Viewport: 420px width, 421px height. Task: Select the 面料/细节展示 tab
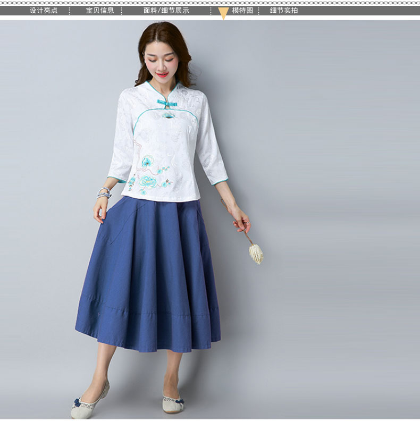coord(166,10)
